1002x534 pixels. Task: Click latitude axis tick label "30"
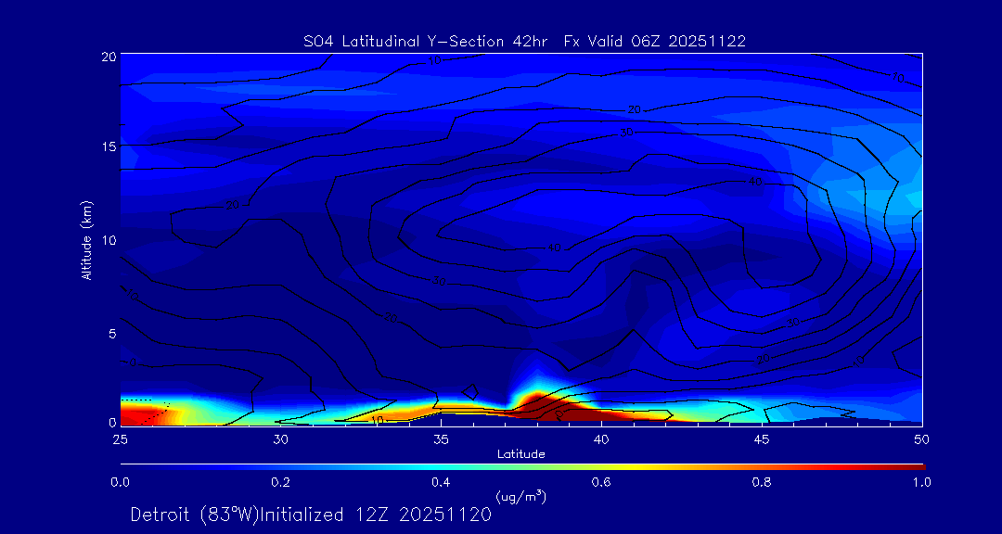tap(280, 439)
